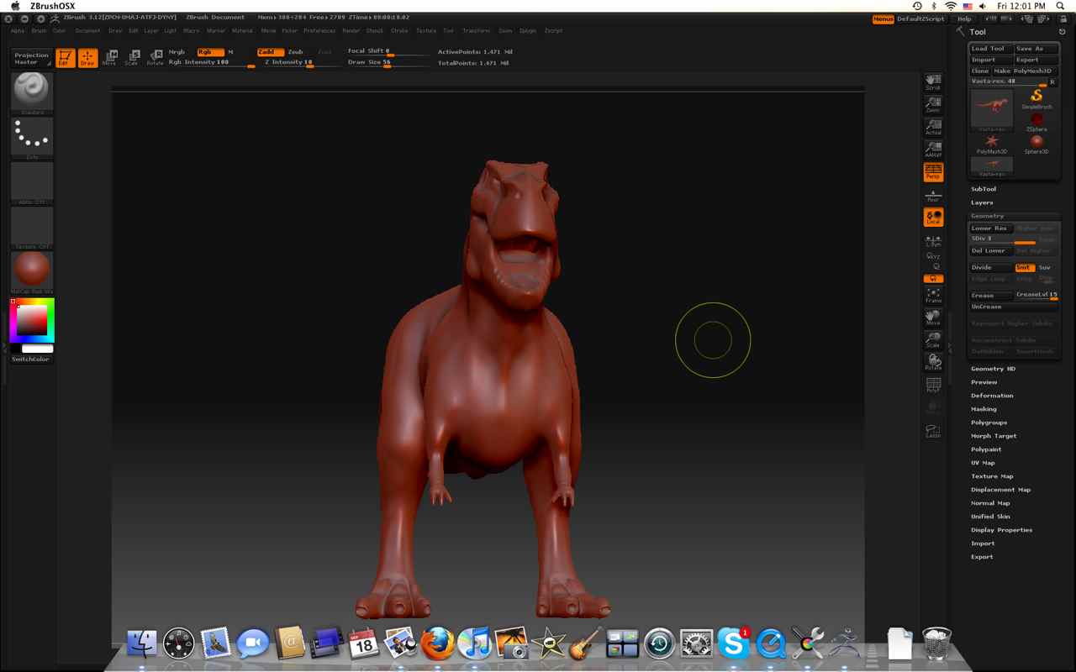Open the Standard brush picker

click(32, 93)
